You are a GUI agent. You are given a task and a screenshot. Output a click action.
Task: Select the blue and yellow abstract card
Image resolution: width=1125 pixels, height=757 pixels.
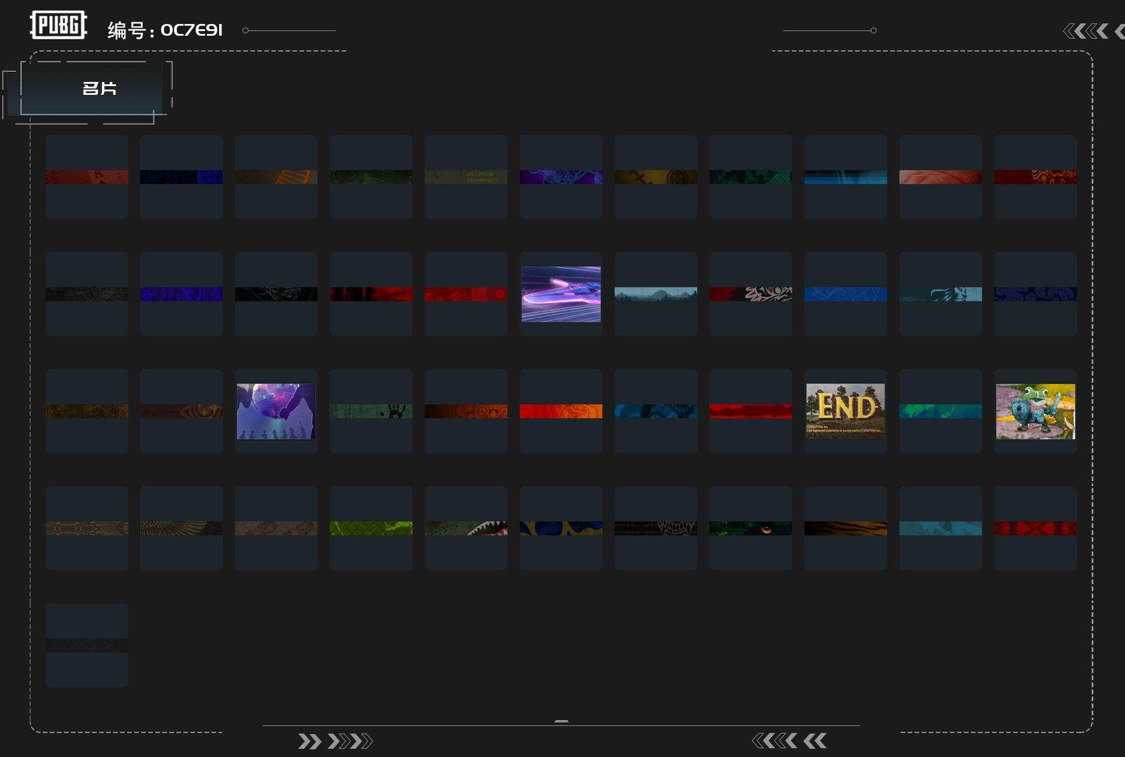pyautogui.click(x=561, y=528)
